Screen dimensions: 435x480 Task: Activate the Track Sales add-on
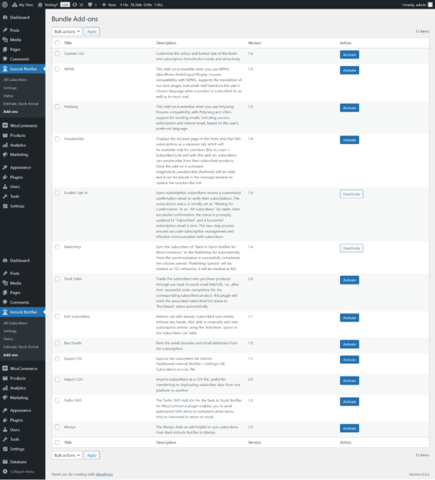(x=349, y=280)
